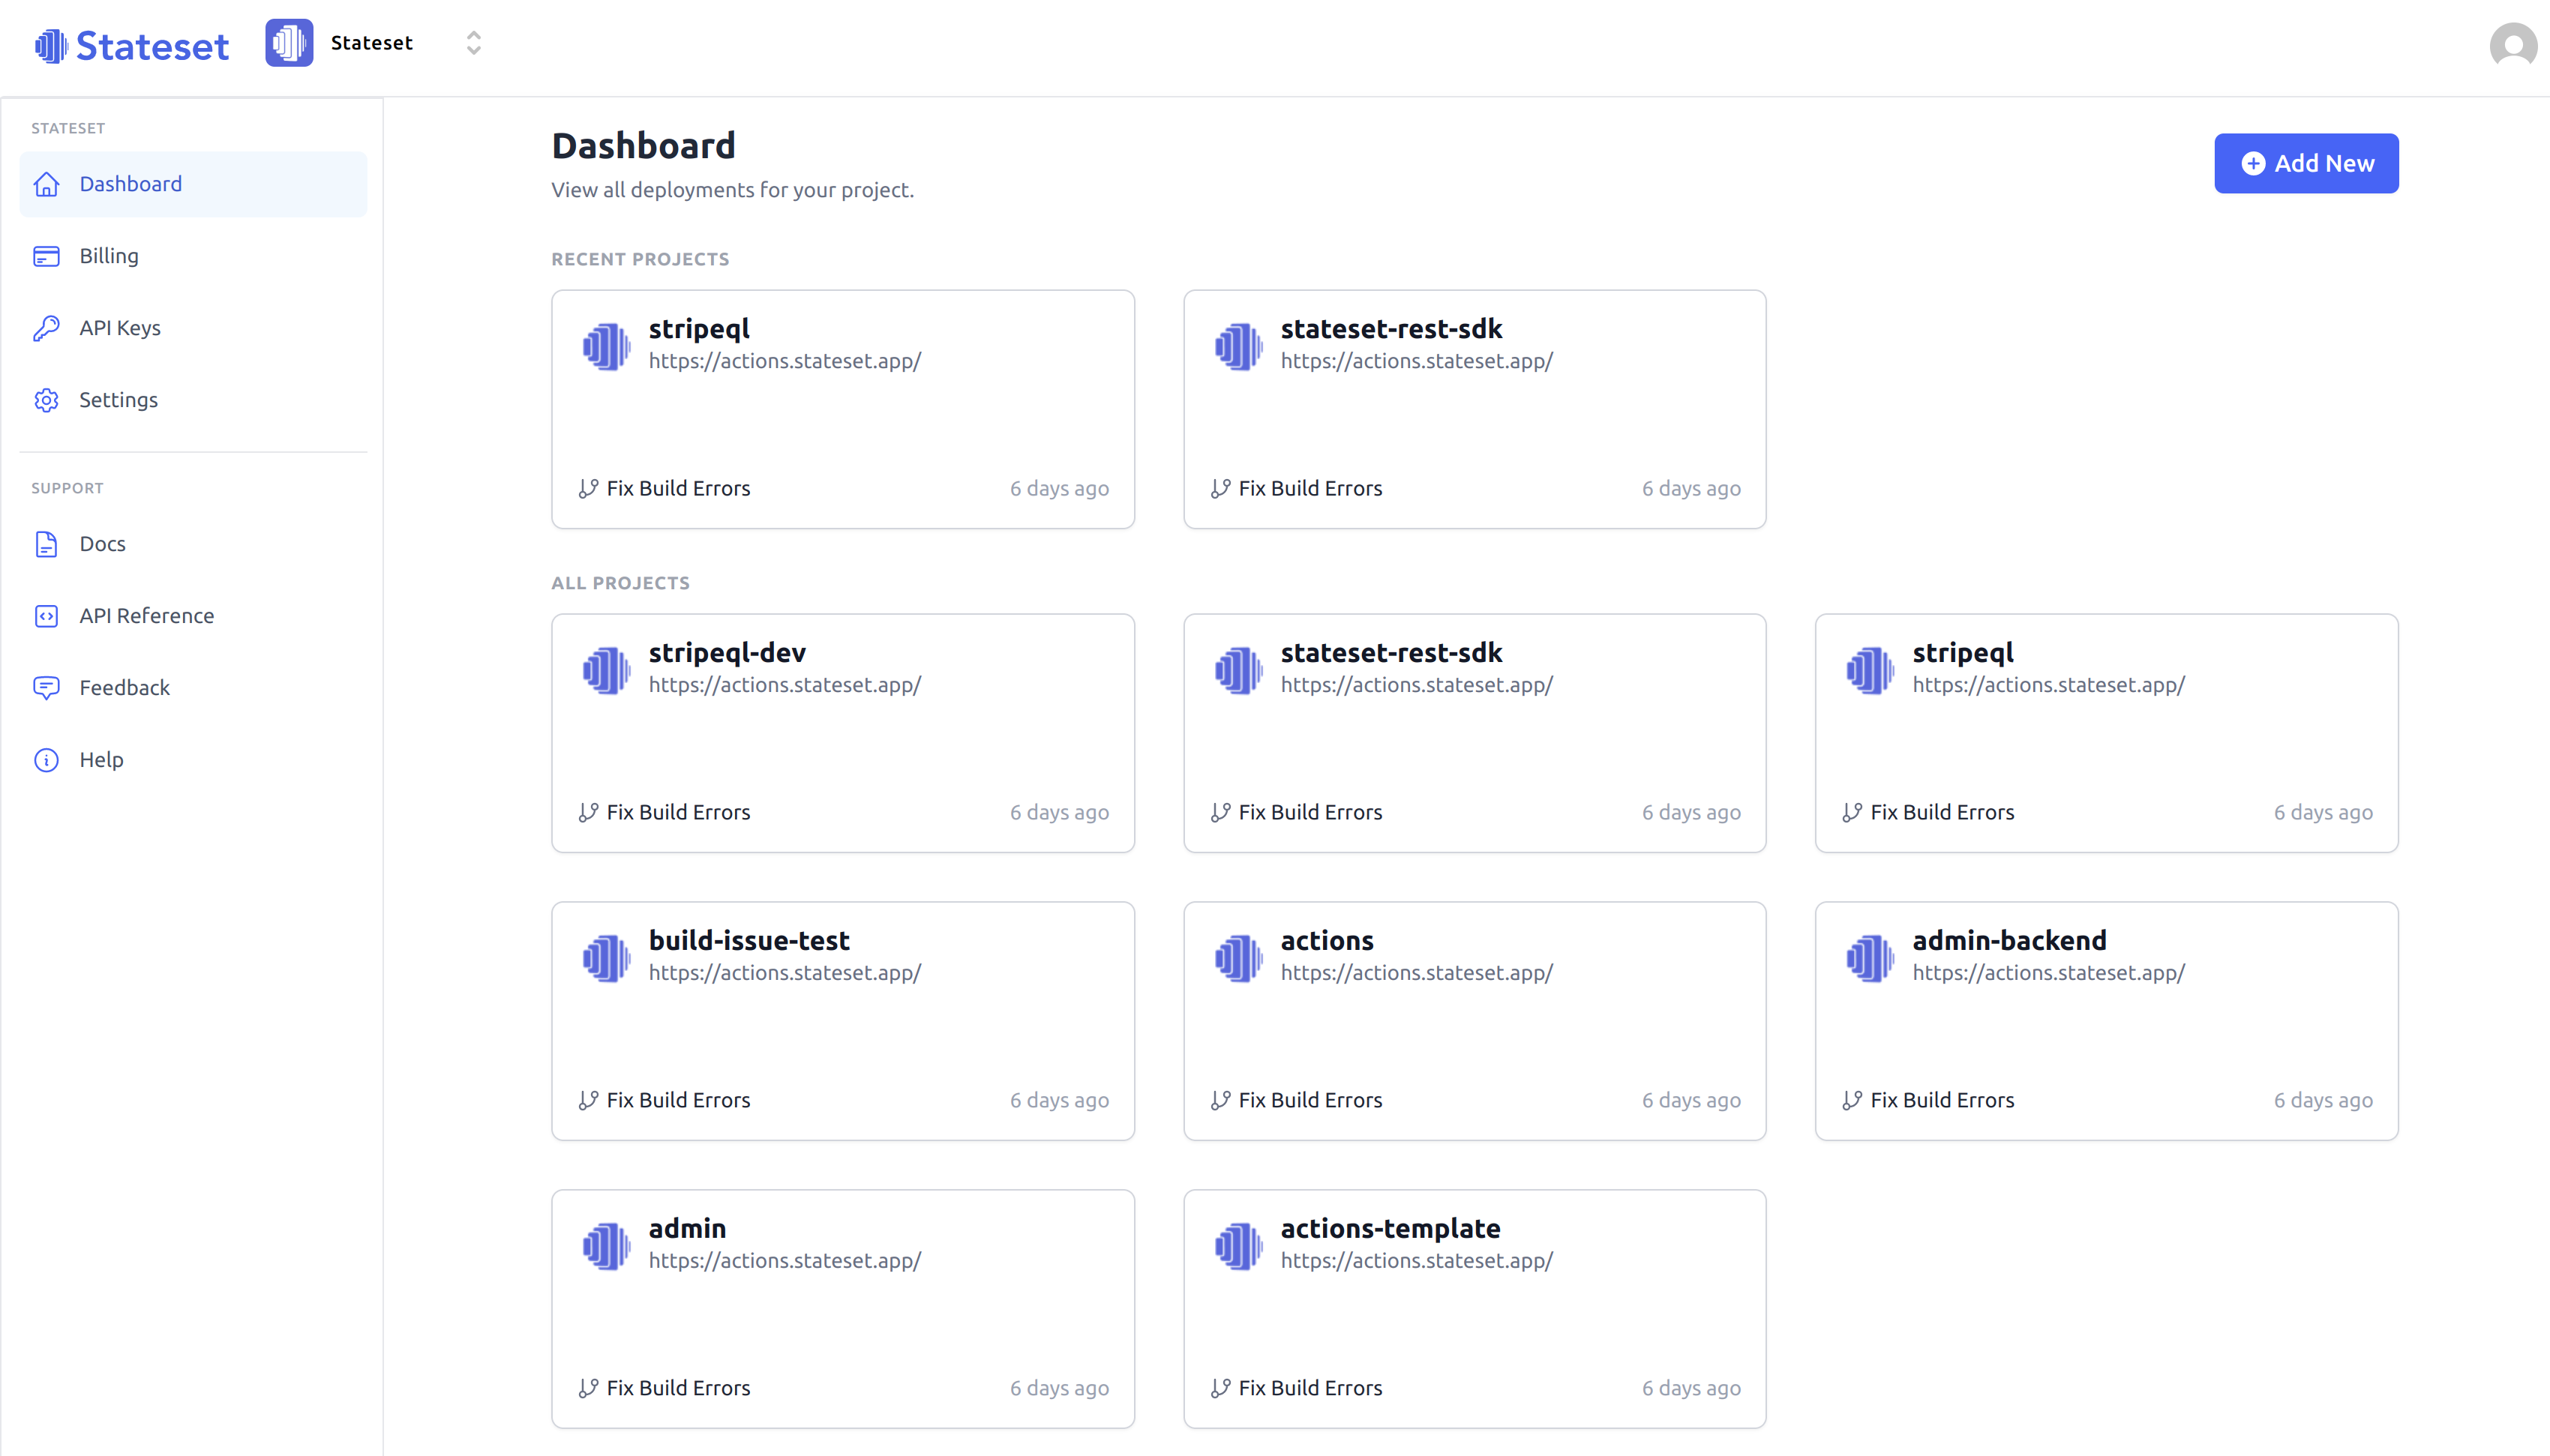Viewport: 2550px width, 1456px height.
Task: Open the admin-backend project title
Action: tap(2009, 940)
